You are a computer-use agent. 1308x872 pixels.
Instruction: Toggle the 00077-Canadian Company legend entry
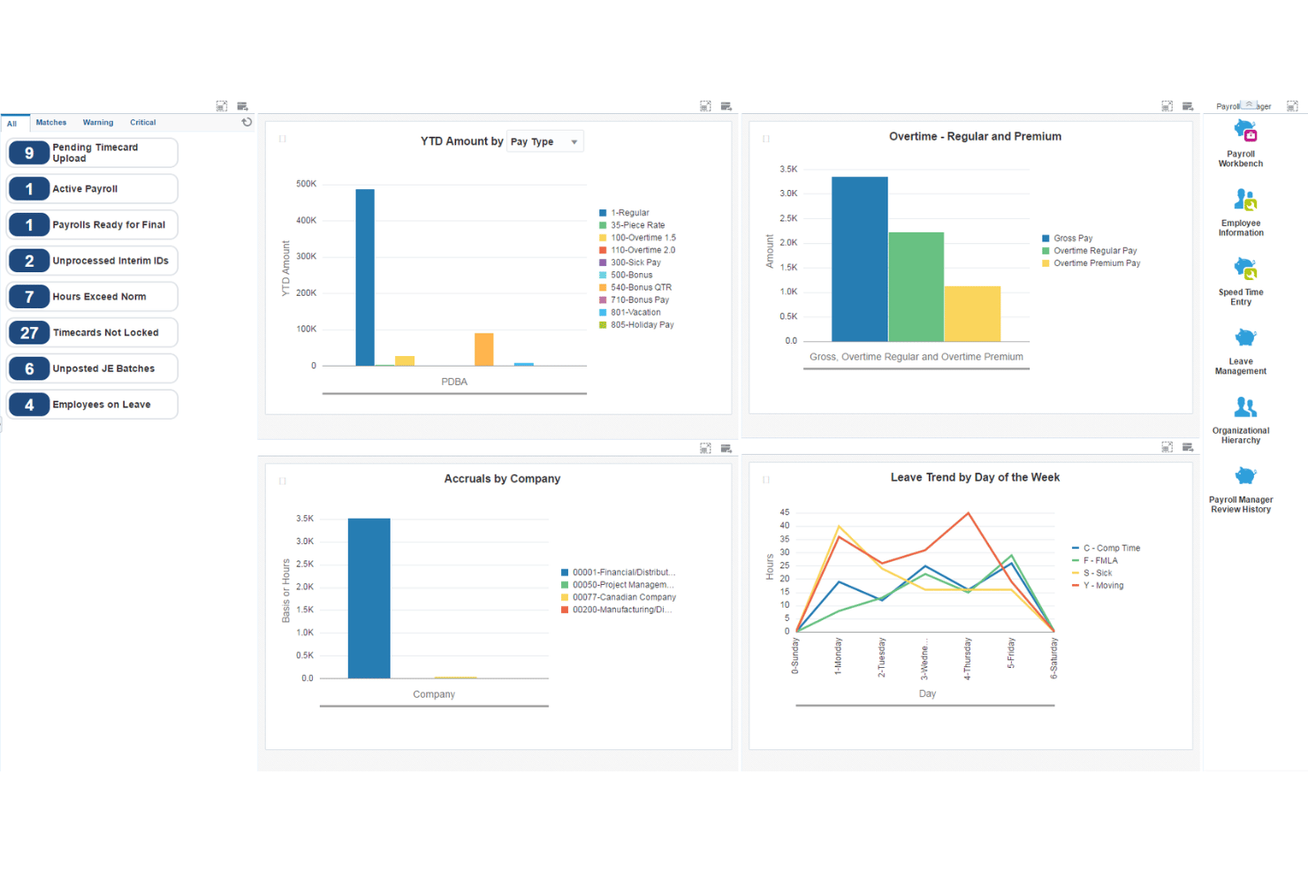[619, 597]
